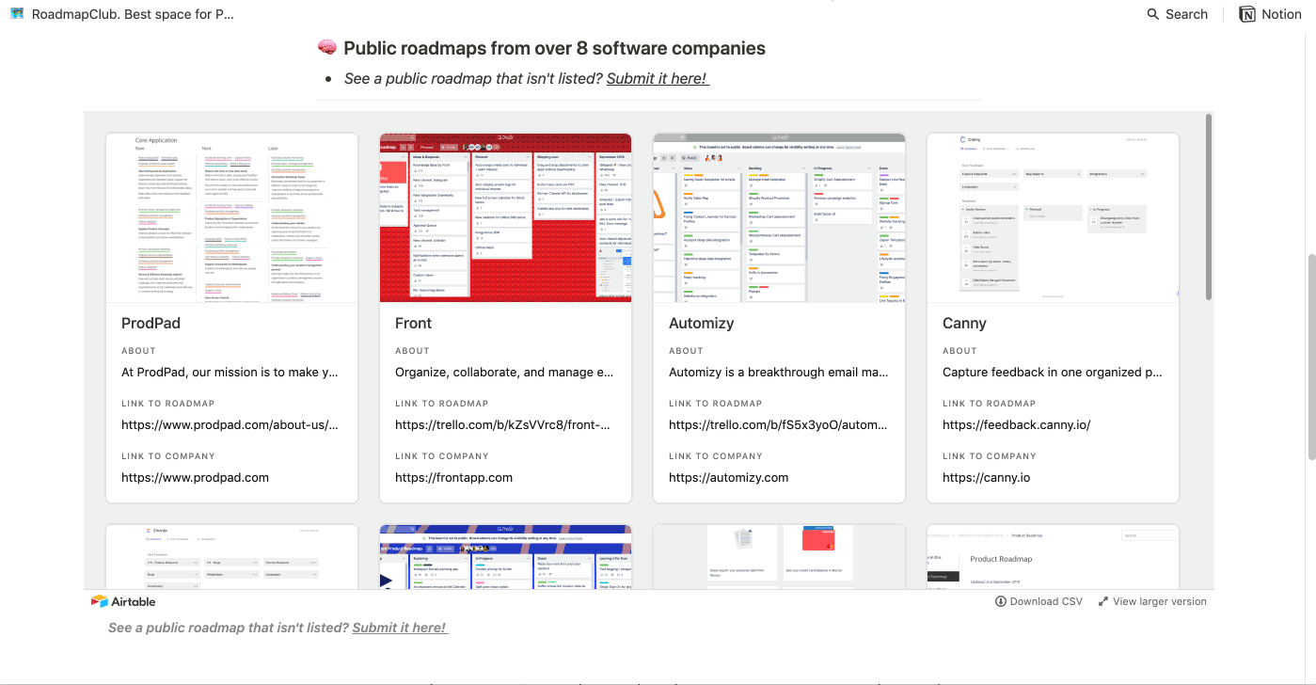Screen dimensions: 1316x685
Task: Click the Front card title
Action: click(413, 323)
